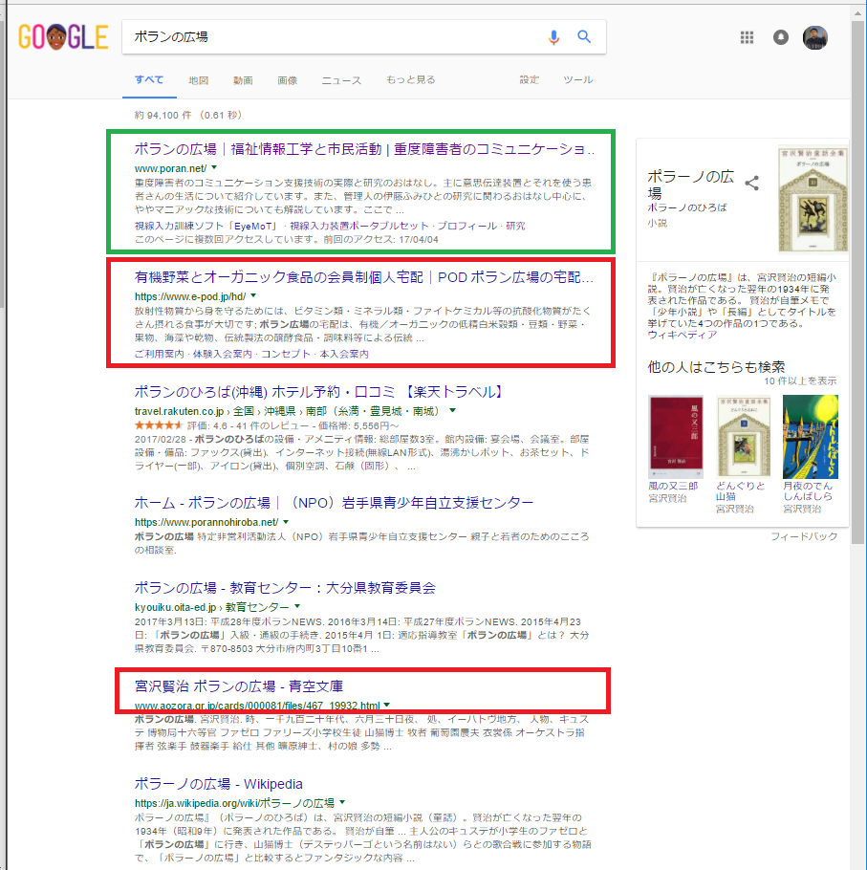Open the 月夜のでんしんばしら title link
This screenshot has width=867, height=870.
click(808, 491)
